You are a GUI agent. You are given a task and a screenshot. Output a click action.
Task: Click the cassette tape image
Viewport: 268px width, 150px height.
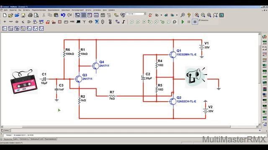pos(24,82)
